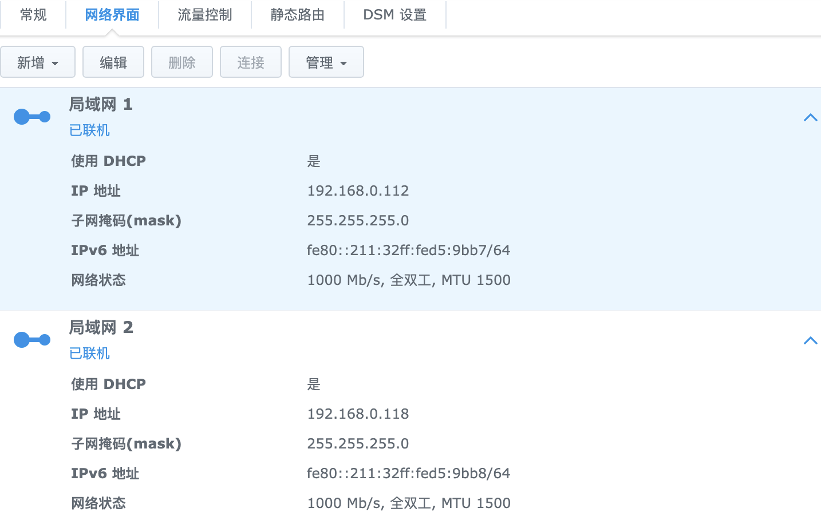The height and width of the screenshot is (532, 821).
Task: Click the 局域网 1 network connection icon
Action: click(32, 117)
